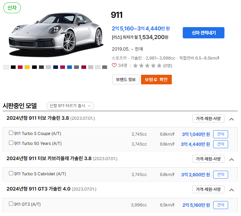Select the green-gray swatch at row end
This screenshot has height=216, width=241.
click(105, 67)
